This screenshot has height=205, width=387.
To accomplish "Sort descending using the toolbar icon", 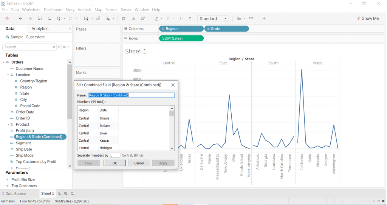I will click(143, 18).
